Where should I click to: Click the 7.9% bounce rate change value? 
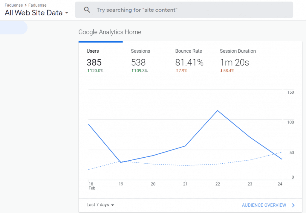pos(181,71)
